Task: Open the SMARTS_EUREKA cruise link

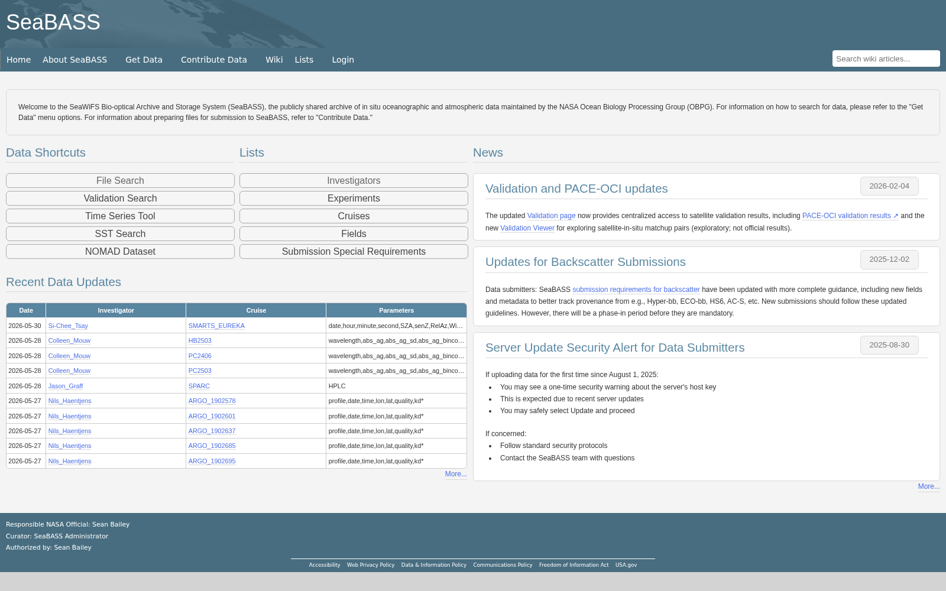Action: (216, 326)
